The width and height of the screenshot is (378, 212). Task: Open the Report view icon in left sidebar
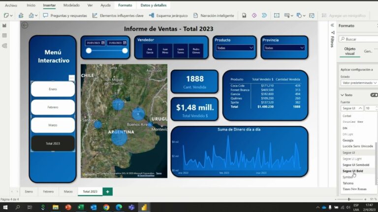click(4, 26)
